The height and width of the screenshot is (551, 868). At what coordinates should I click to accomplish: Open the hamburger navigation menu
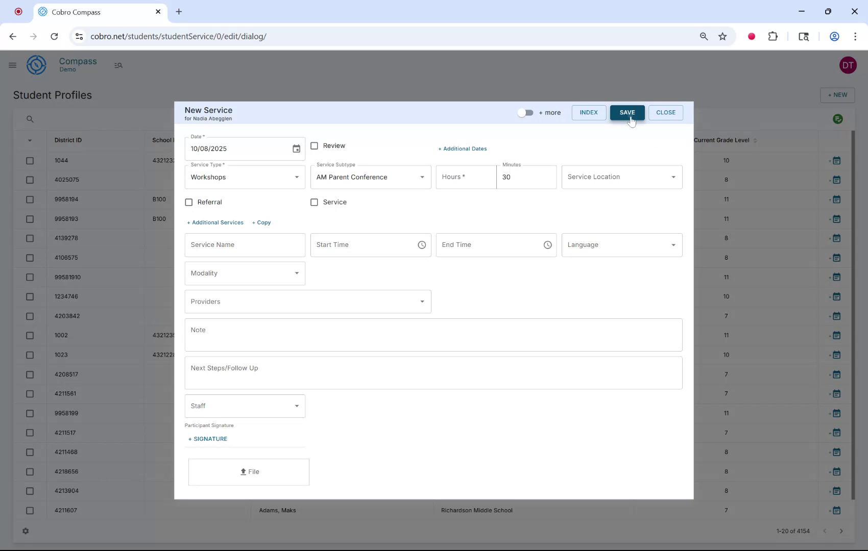13,65
